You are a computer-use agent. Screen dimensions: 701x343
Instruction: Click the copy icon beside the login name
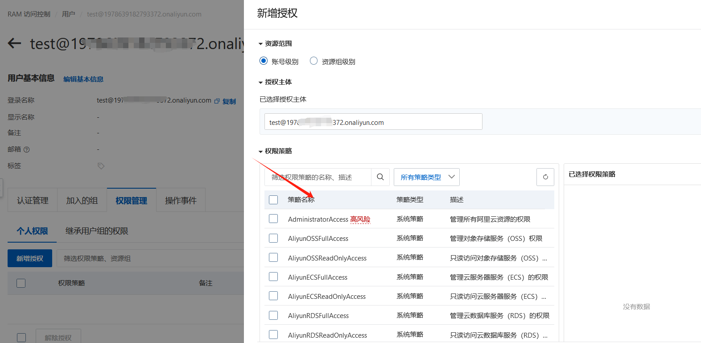[217, 101]
